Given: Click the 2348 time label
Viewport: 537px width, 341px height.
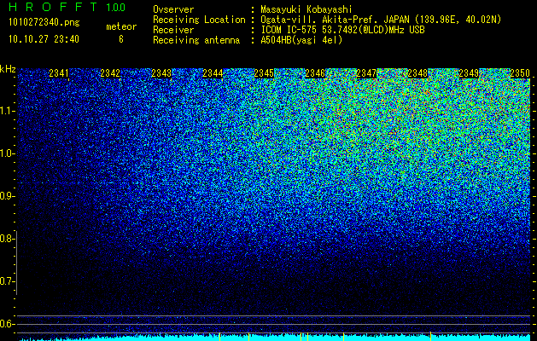Looking at the screenshot, I should coord(417,73).
